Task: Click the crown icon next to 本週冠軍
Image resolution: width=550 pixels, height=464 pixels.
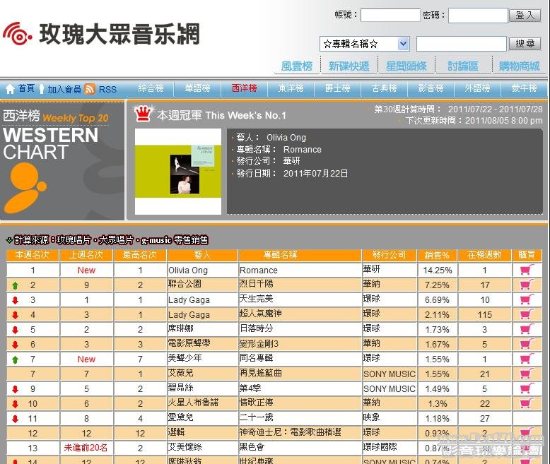Action: [143, 113]
